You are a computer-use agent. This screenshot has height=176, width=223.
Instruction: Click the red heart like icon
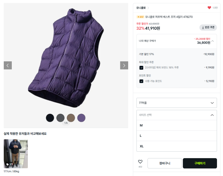209,8
